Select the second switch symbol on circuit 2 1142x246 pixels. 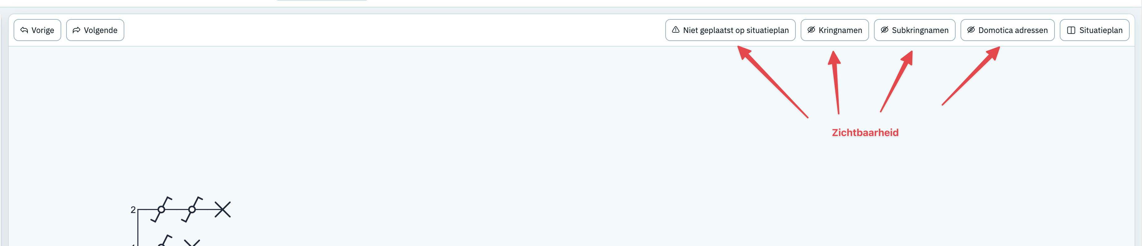[x=192, y=209]
